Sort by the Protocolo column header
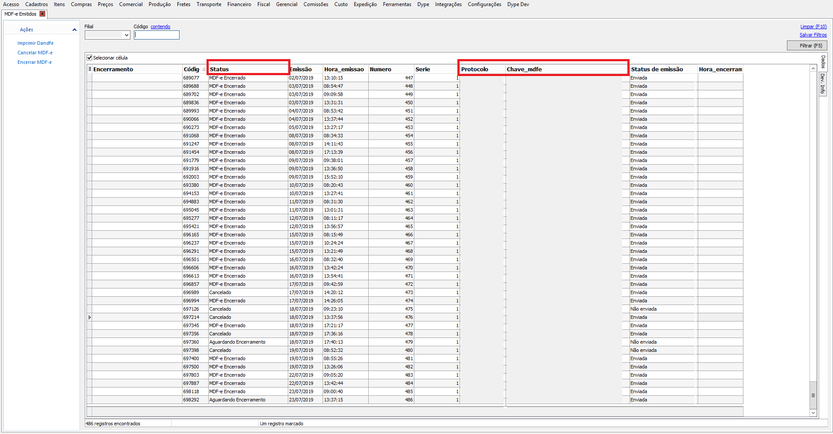The width and height of the screenshot is (833, 434). 483,70
